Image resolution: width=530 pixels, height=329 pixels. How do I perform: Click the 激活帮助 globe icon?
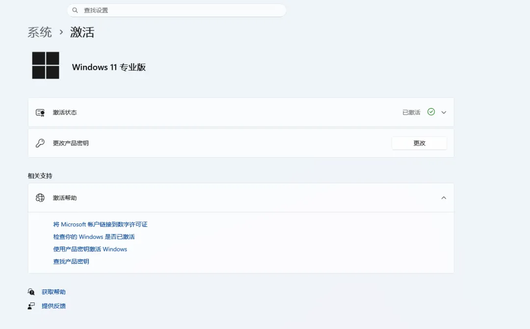click(40, 198)
